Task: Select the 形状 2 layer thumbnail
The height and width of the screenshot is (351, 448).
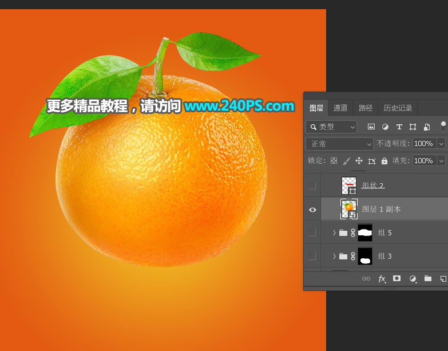Action: (349, 186)
